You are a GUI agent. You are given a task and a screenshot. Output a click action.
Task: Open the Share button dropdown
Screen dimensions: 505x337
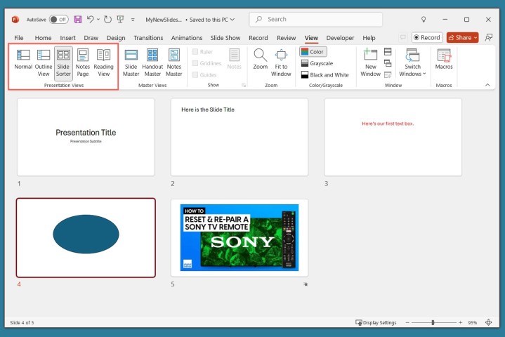(x=476, y=37)
